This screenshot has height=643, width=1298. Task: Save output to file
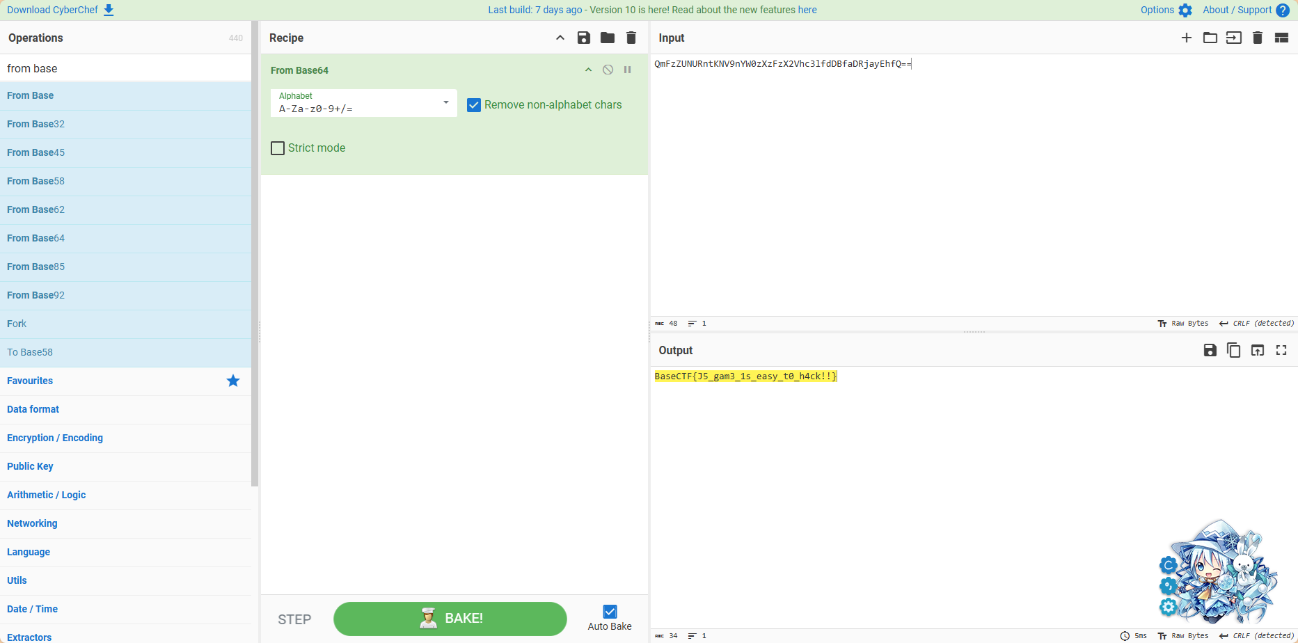[1210, 350]
